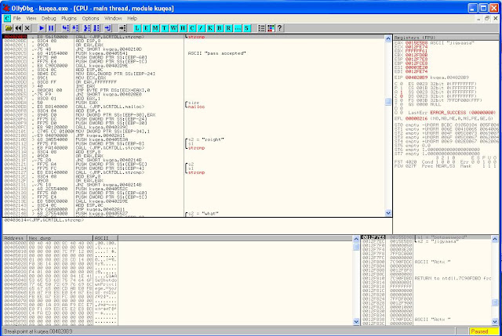The height and width of the screenshot is (336, 502).
Task: Open Help contents with the question mark icon
Action: (x=280, y=28)
